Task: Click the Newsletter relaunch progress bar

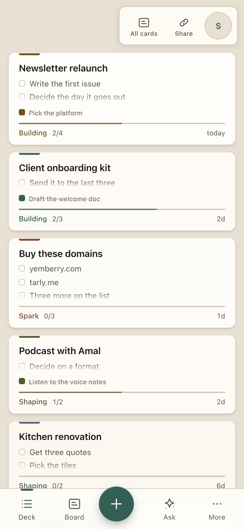Action: [122, 123]
